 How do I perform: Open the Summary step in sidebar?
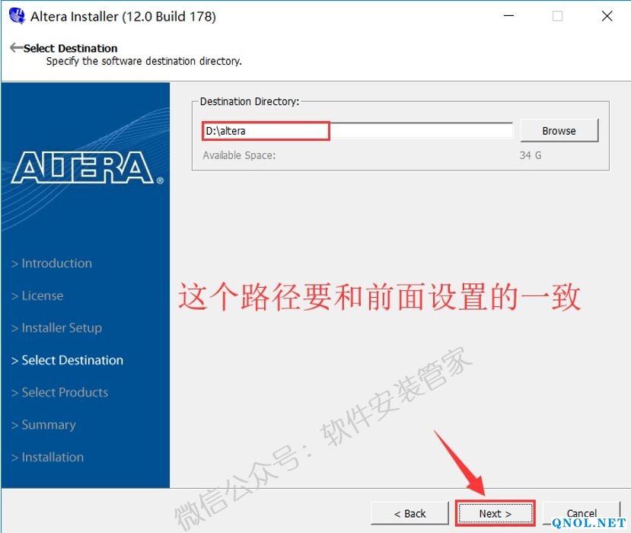pos(43,425)
